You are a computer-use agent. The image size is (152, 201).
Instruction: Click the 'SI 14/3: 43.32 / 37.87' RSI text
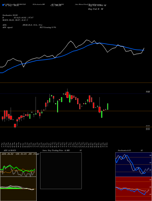(x=24, y=18)
